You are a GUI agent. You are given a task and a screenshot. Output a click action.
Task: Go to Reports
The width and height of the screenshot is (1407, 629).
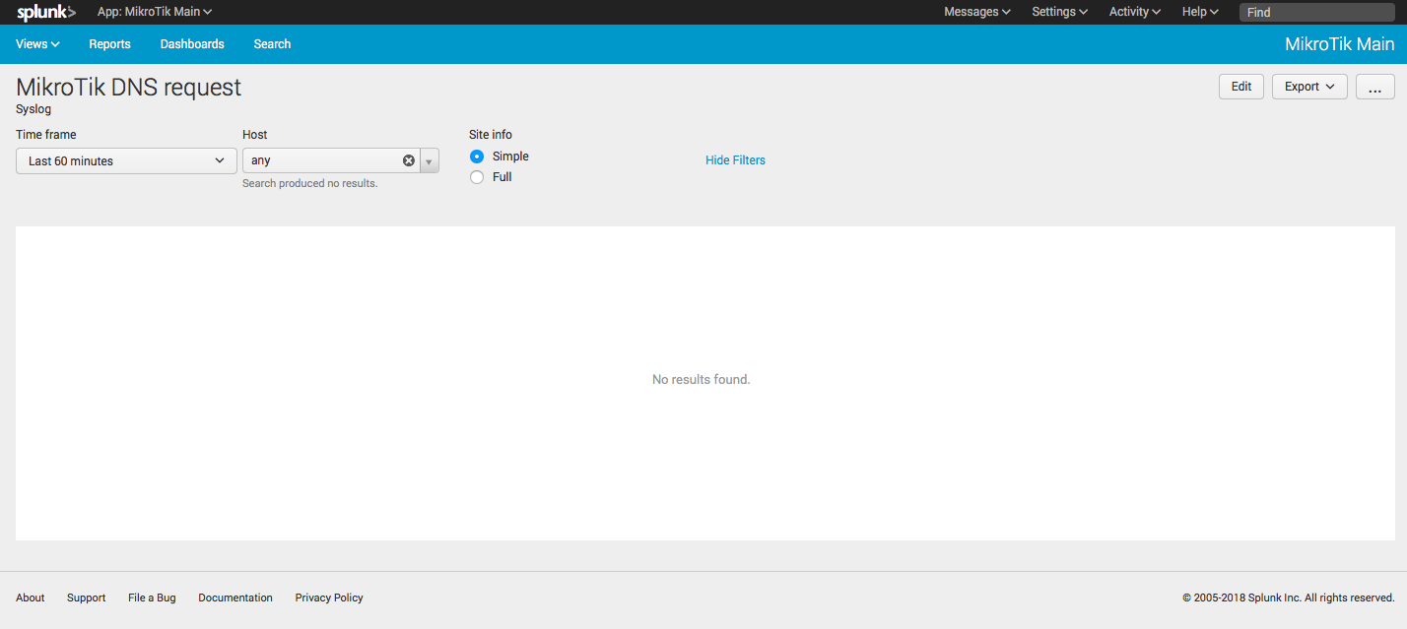click(109, 44)
